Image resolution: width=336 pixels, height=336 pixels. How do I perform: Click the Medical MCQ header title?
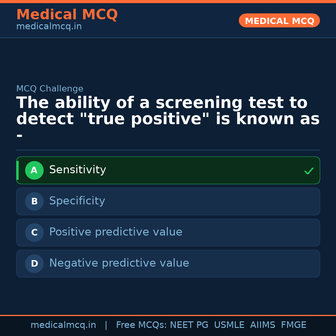point(67,15)
